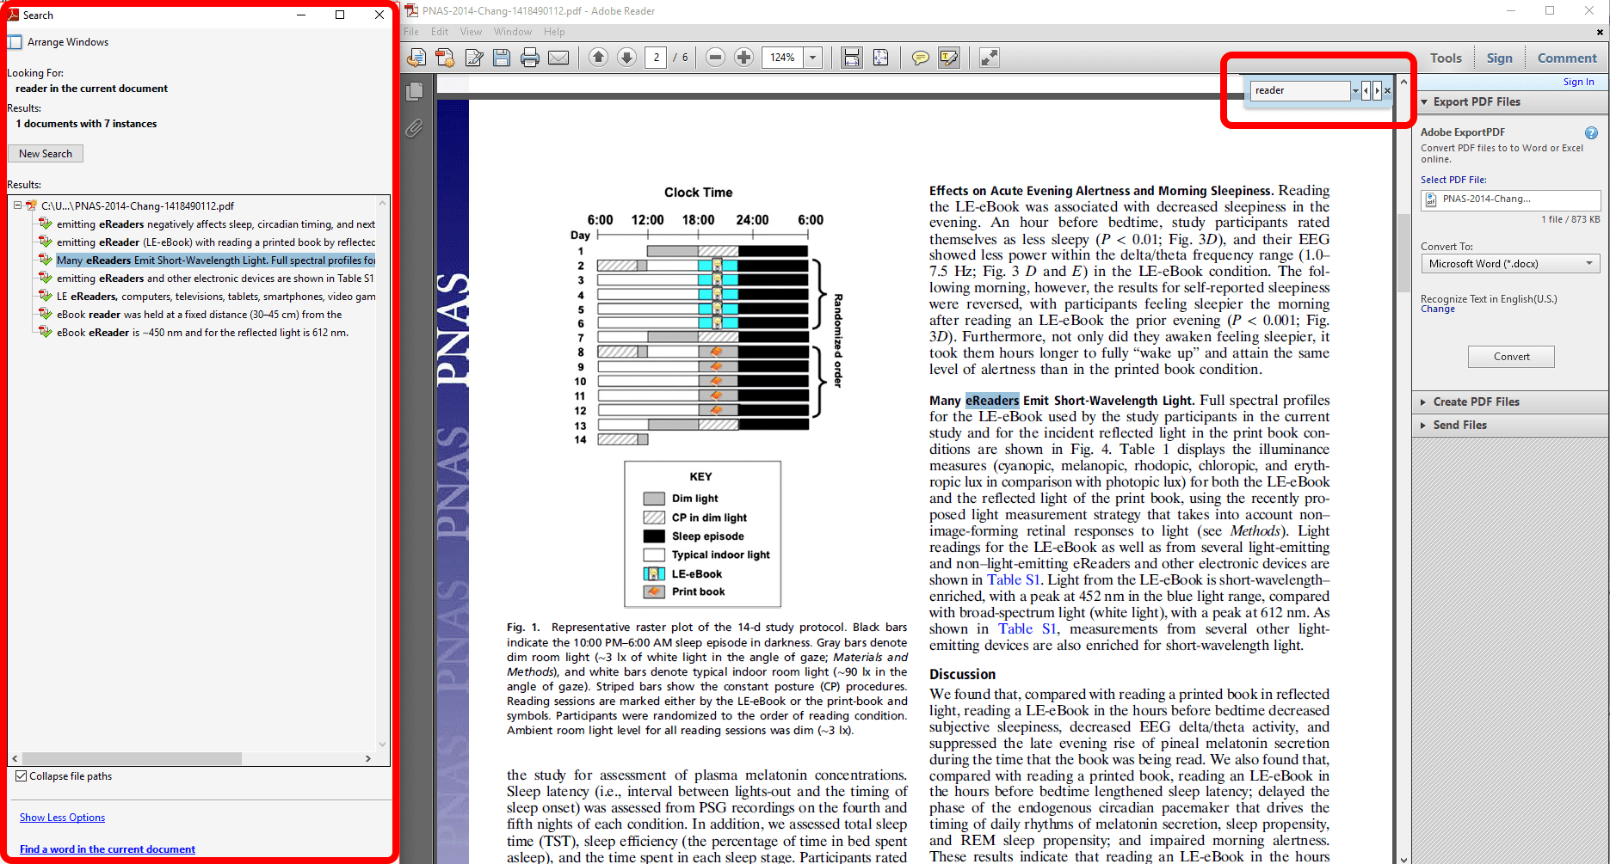The width and height of the screenshot is (1610, 864).
Task: Select result 'emitting eReader (LE-eBook) with reading'
Action: [216, 242]
